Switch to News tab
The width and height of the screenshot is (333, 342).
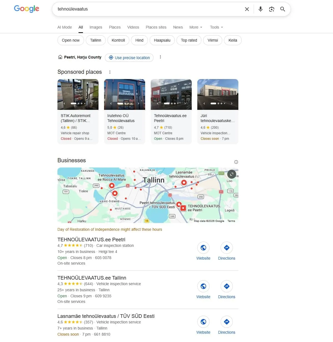point(178,27)
